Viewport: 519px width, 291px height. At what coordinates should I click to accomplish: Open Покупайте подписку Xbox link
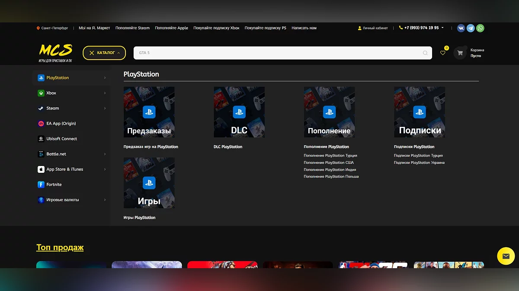coord(216,28)
